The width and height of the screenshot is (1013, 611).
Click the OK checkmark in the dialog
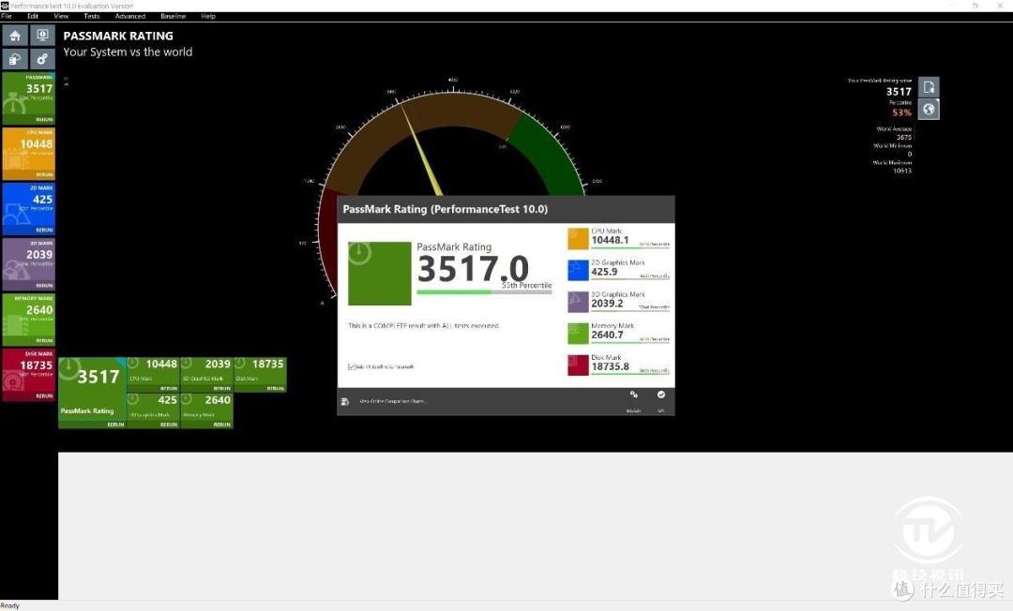[661, 395]
